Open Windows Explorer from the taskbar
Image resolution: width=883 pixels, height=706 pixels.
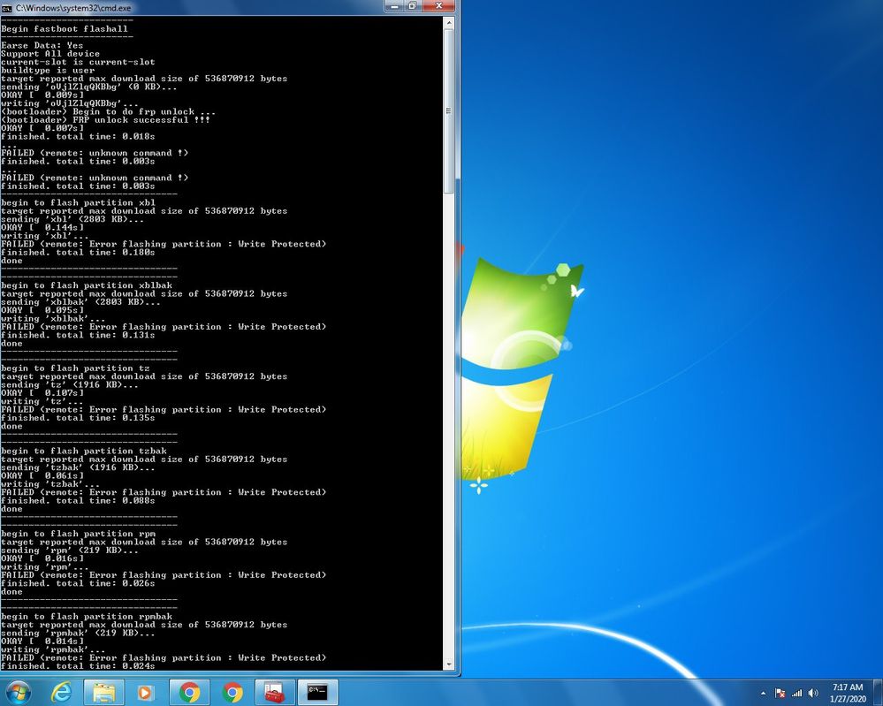pyautogui.click(x=103, y=692)
